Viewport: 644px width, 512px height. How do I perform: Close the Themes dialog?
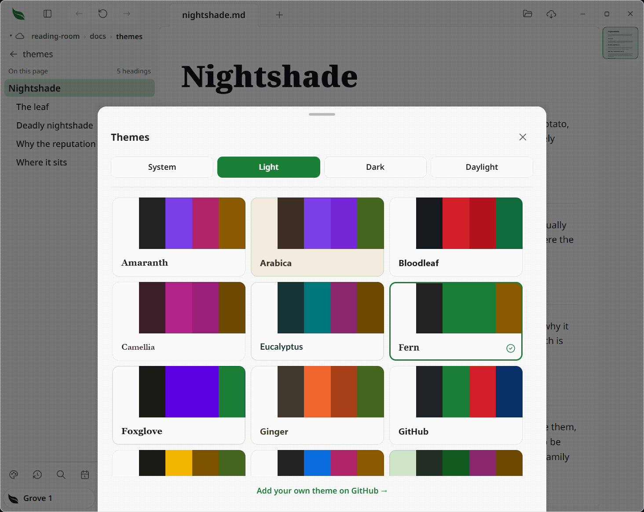pyautogui.click(x=523, y=137)
